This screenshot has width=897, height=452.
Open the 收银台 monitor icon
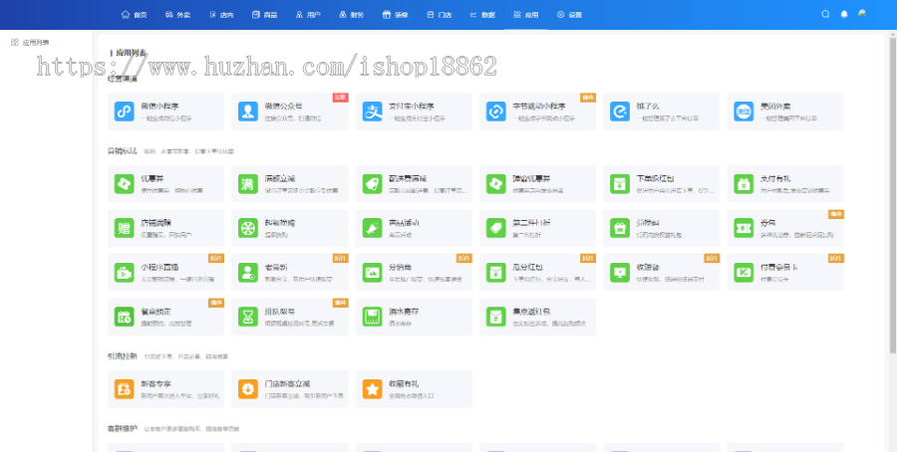click(620, 273)
